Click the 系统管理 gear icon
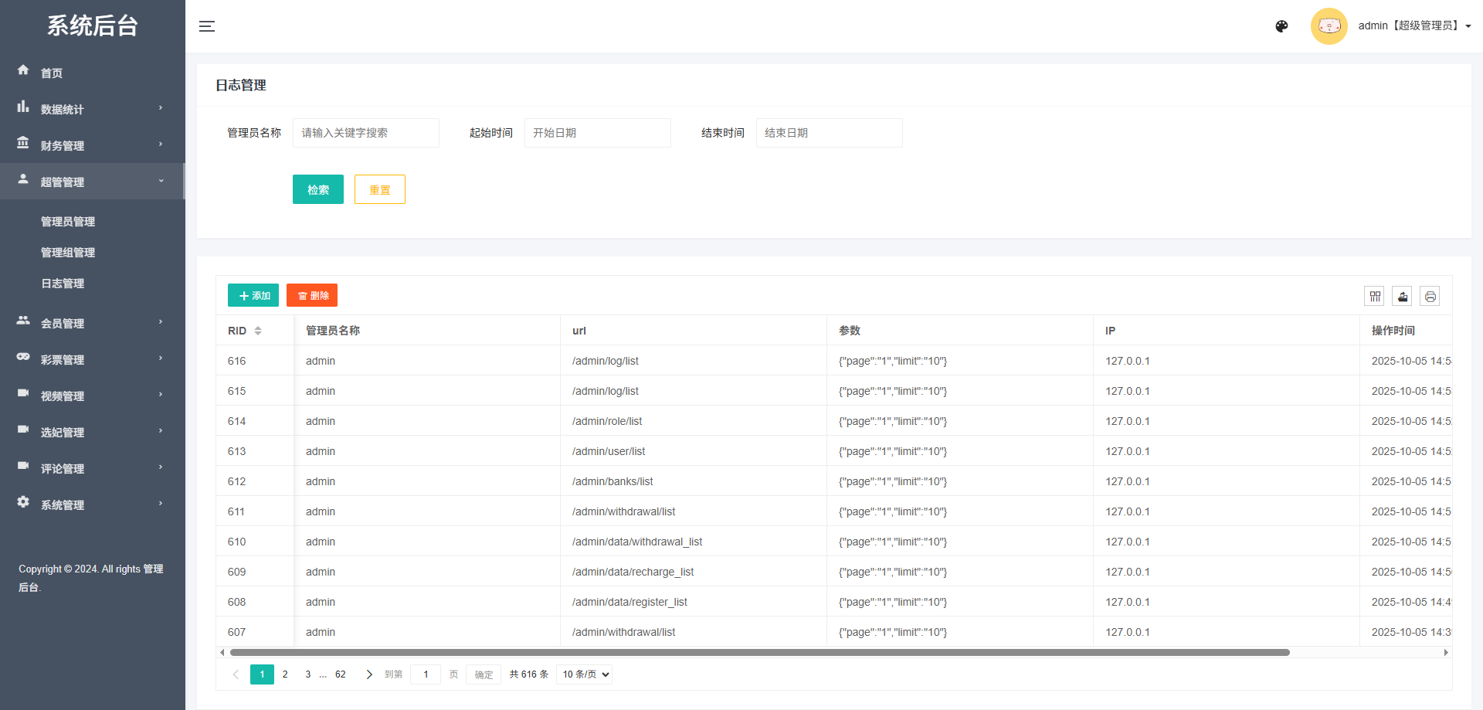 (x=23, y=502)
